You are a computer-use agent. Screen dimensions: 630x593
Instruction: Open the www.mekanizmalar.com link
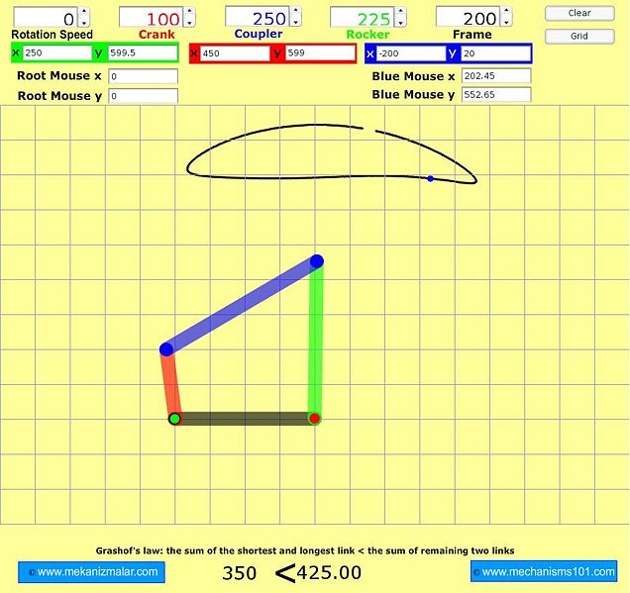[x=91, y=571]
